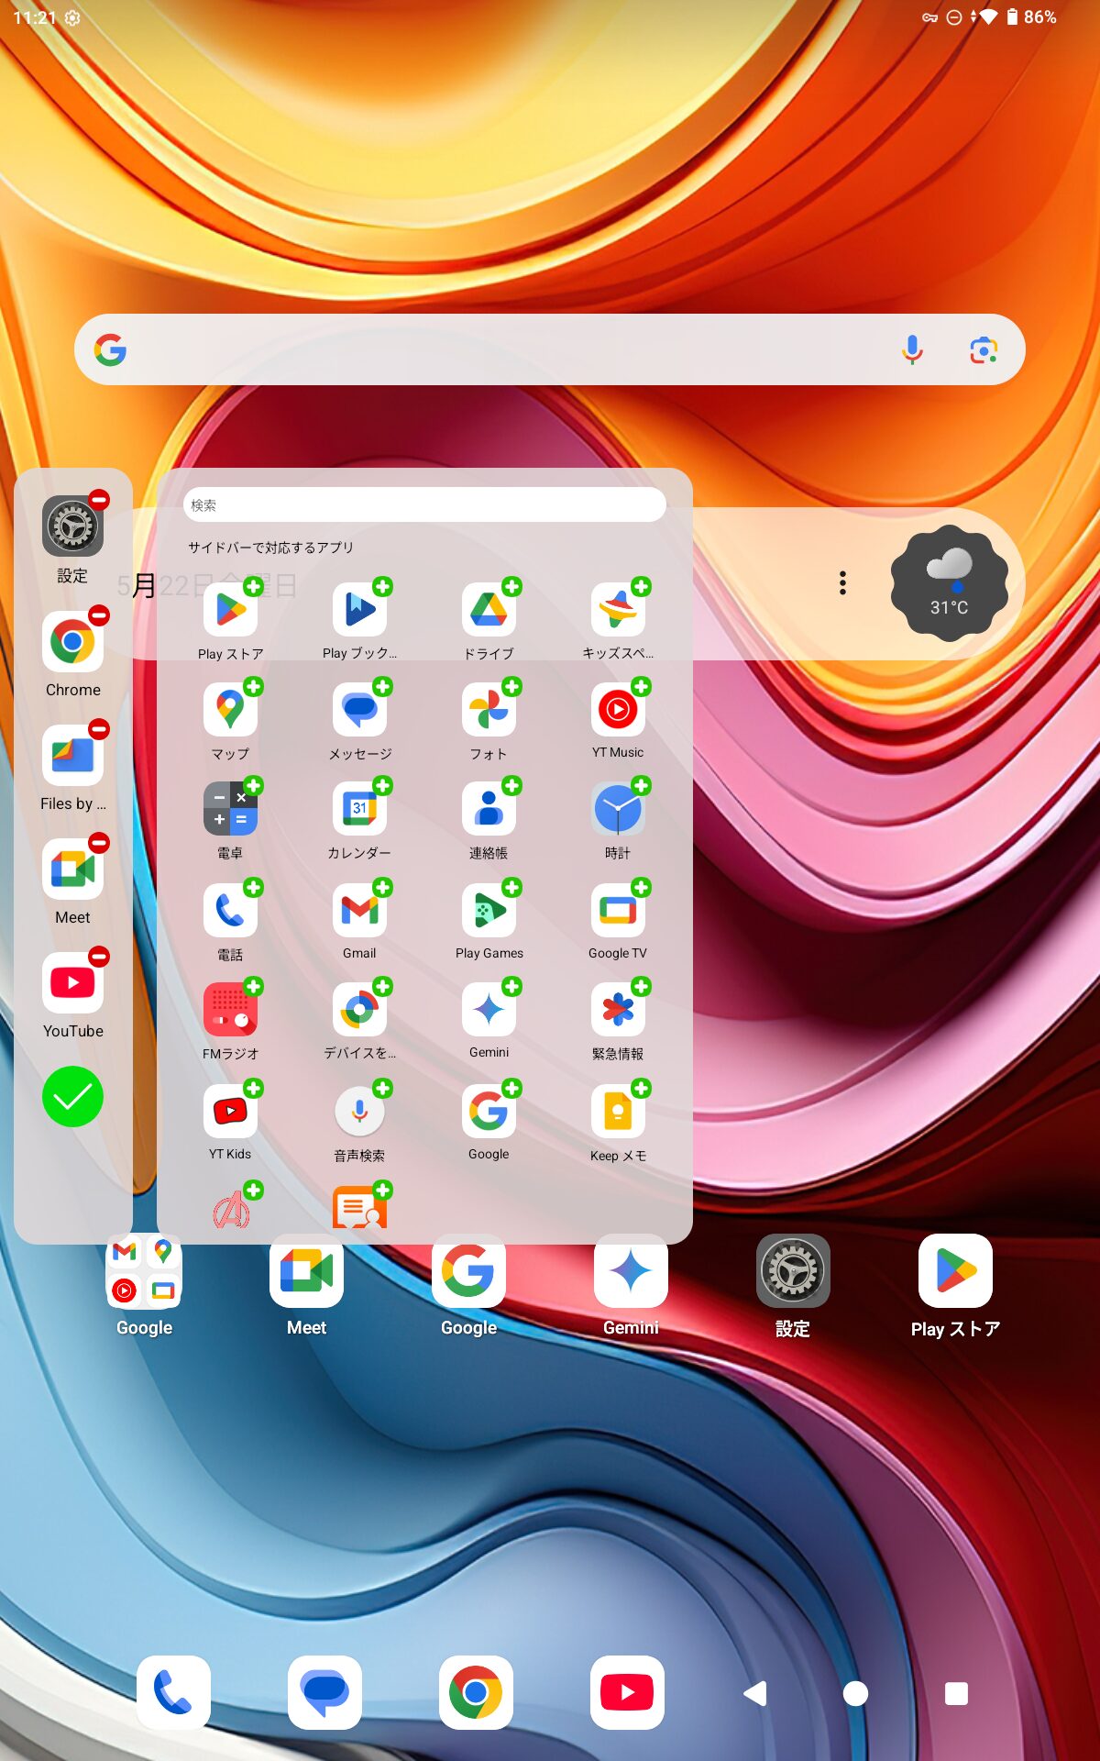Open Phone app in the dock
This screenshot has height=1761, width=1100.
173,1692
